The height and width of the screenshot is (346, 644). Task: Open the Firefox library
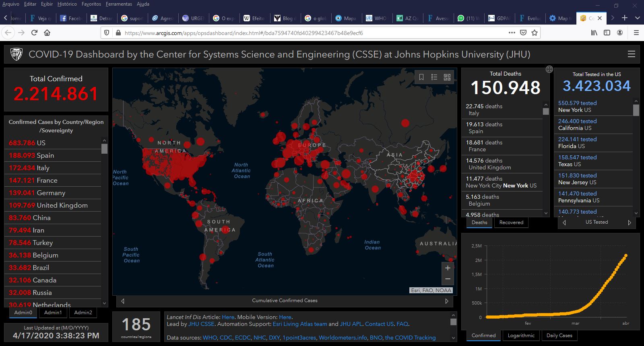point(594,33)
